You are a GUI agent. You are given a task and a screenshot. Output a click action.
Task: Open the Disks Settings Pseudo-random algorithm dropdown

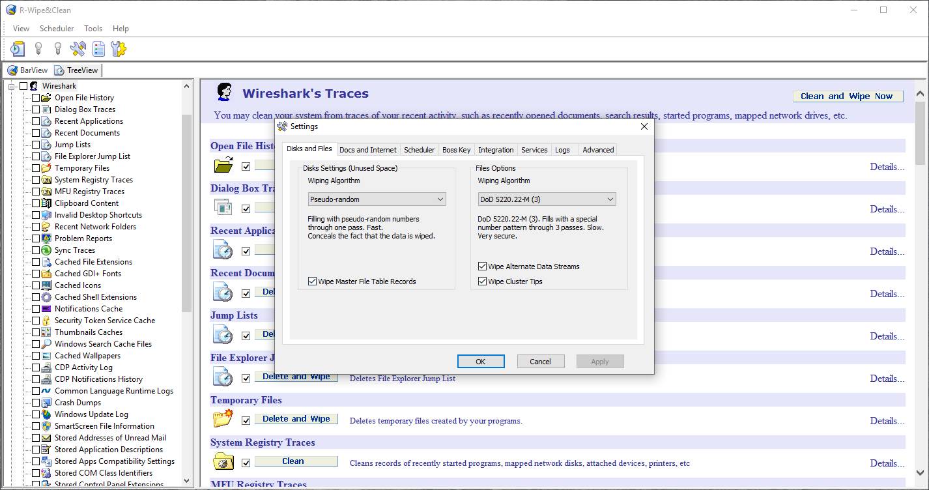(x=377, y=199)
